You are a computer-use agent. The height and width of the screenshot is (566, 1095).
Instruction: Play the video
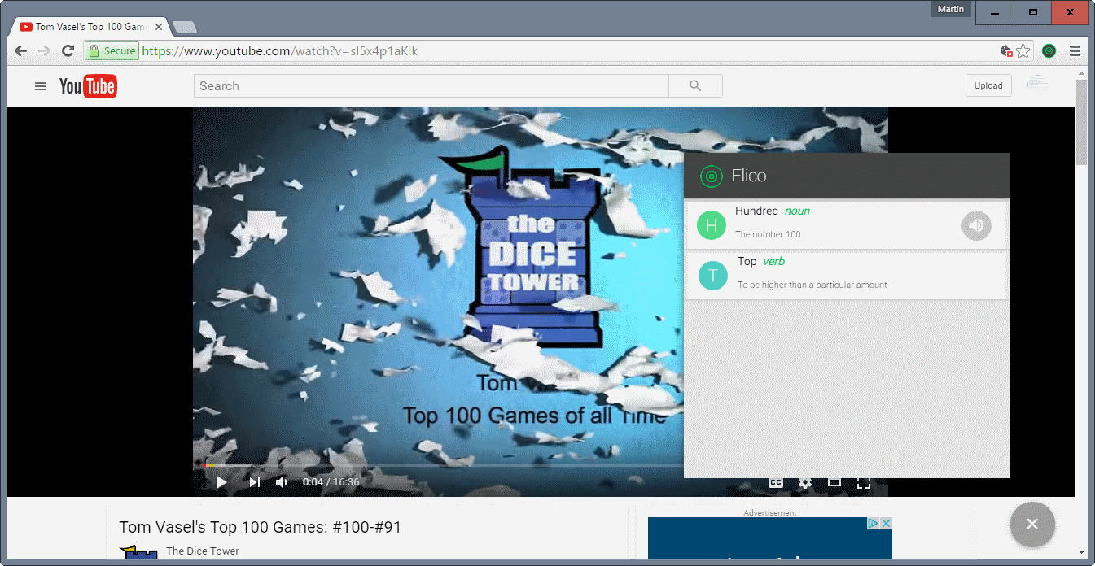(221, 482)
